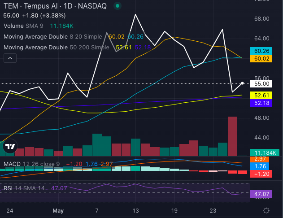The height and width of the screenshot is (218, 283).
Task: Click the 11.184K volume label on axis
Action: coord(265,153)
